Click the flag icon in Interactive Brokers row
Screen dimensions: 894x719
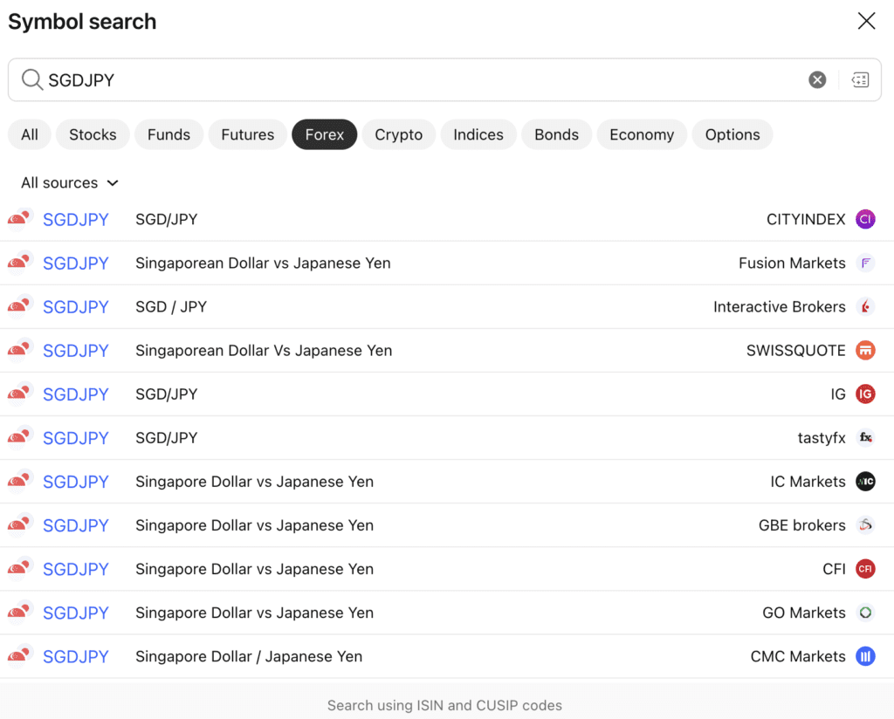pos(20,306)
